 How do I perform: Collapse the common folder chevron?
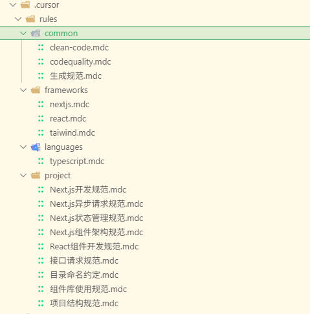(23, 34)
